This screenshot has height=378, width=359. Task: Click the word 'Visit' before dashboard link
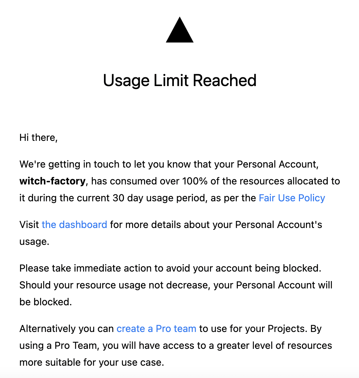29,224
